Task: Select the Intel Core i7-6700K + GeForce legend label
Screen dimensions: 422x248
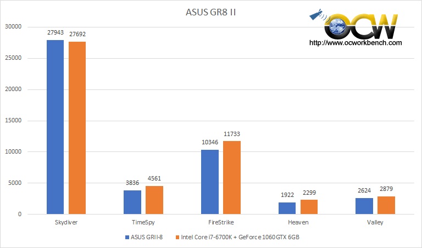Action: click(240, 237)
